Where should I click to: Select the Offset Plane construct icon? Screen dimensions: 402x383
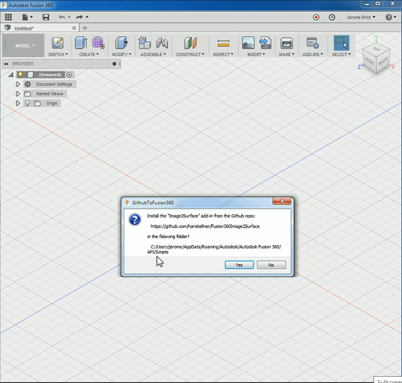[190, 43]
